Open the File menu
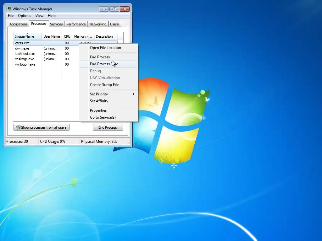 (11, 16)
